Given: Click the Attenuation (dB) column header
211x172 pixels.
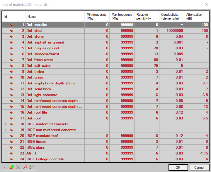Looking at the screenshot, I should tap(197, 16).
